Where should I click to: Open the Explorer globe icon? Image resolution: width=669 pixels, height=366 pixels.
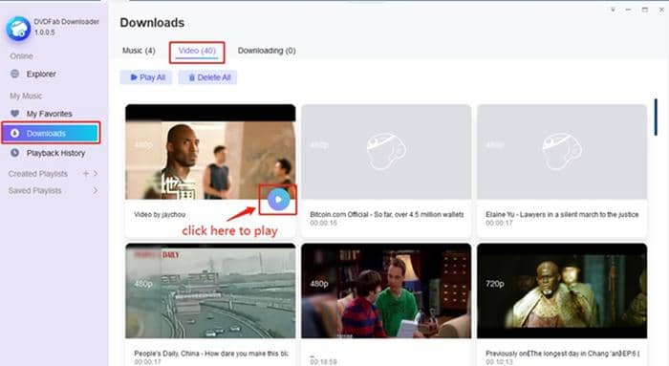pos(15,74)
